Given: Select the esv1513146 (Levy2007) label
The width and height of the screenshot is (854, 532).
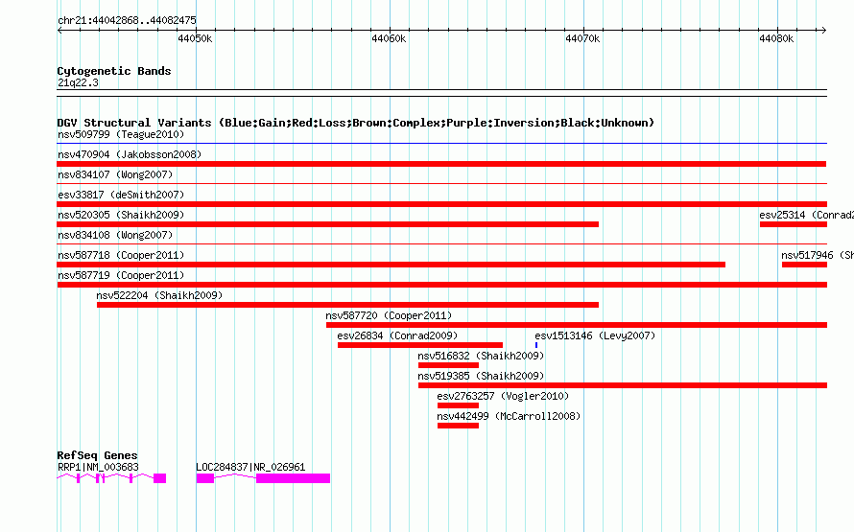Looking at the screenshot, I should 595,335.
